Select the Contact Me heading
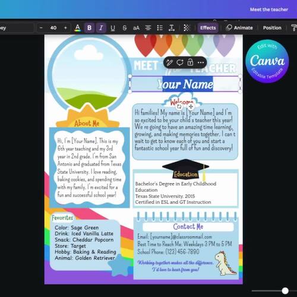The image size is (297, 297). 188,226
